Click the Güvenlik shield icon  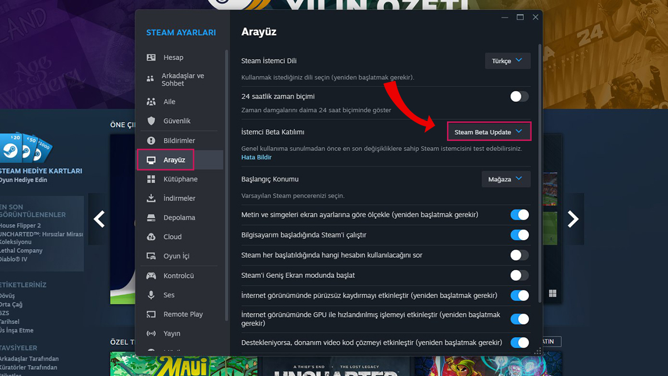150,121
